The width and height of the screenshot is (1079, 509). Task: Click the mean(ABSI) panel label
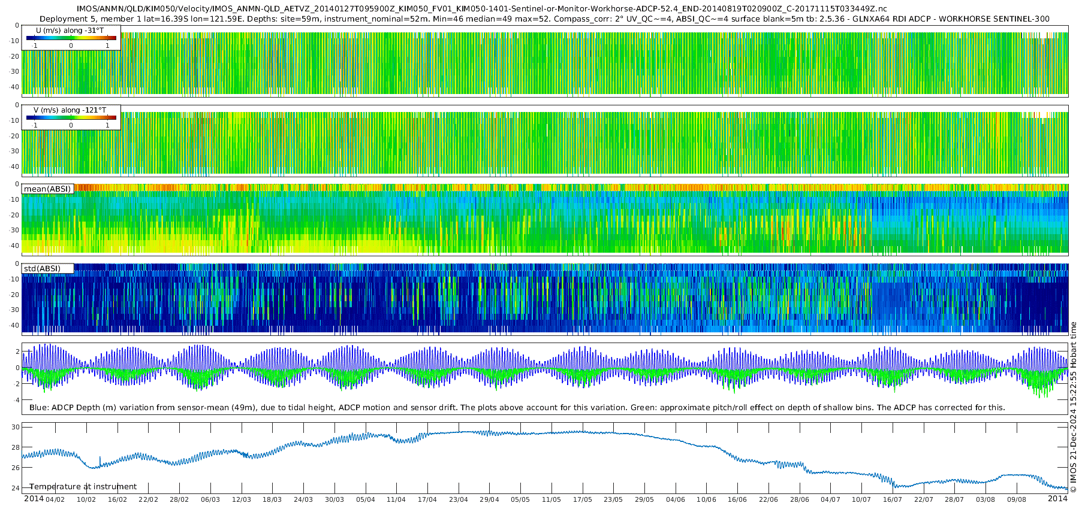click(x=47, y=189)
